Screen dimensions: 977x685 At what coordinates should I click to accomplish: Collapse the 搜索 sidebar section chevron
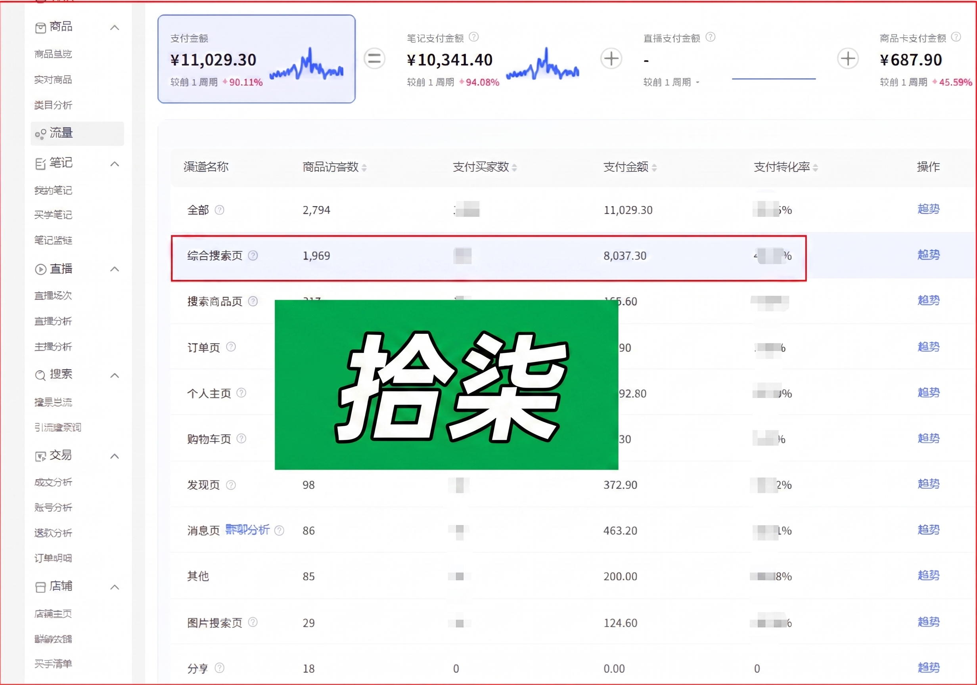pyautogui.click(x=115, y=375)
